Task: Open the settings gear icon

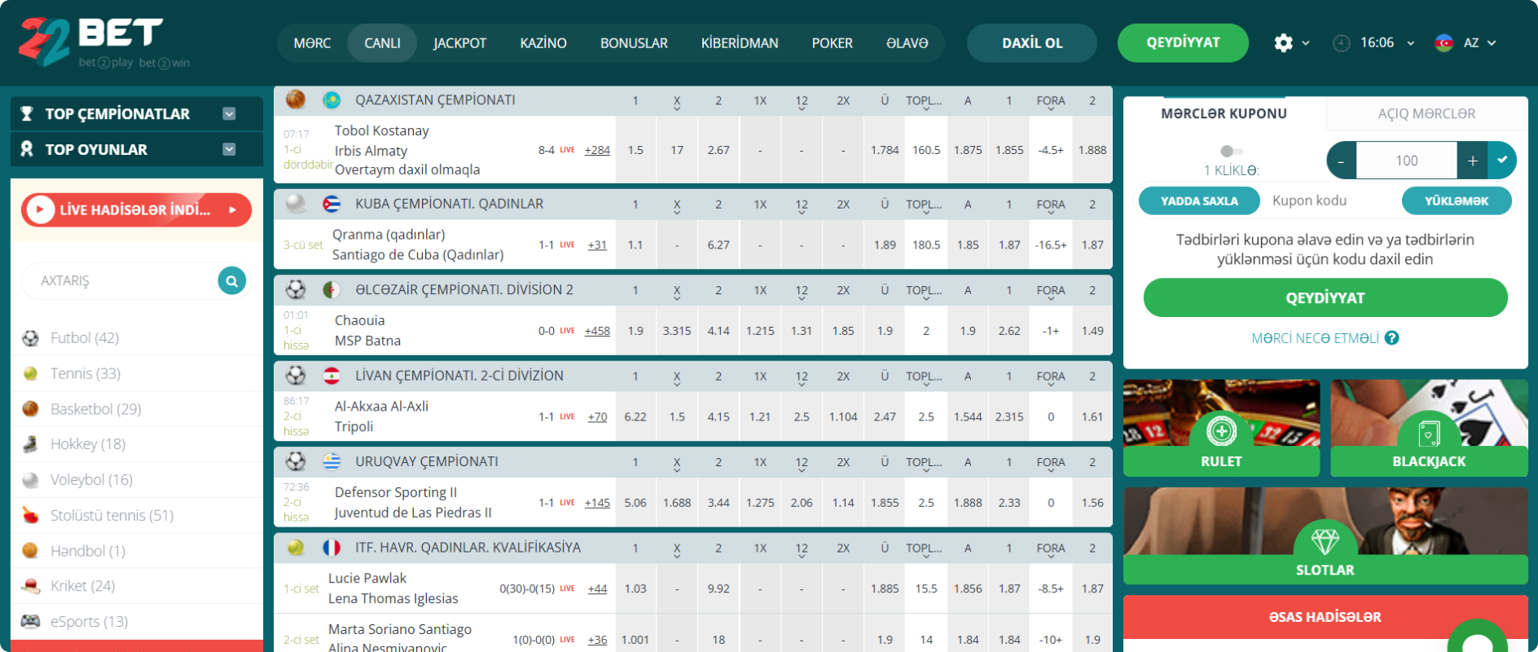Action: click(x=1283, y=43)
